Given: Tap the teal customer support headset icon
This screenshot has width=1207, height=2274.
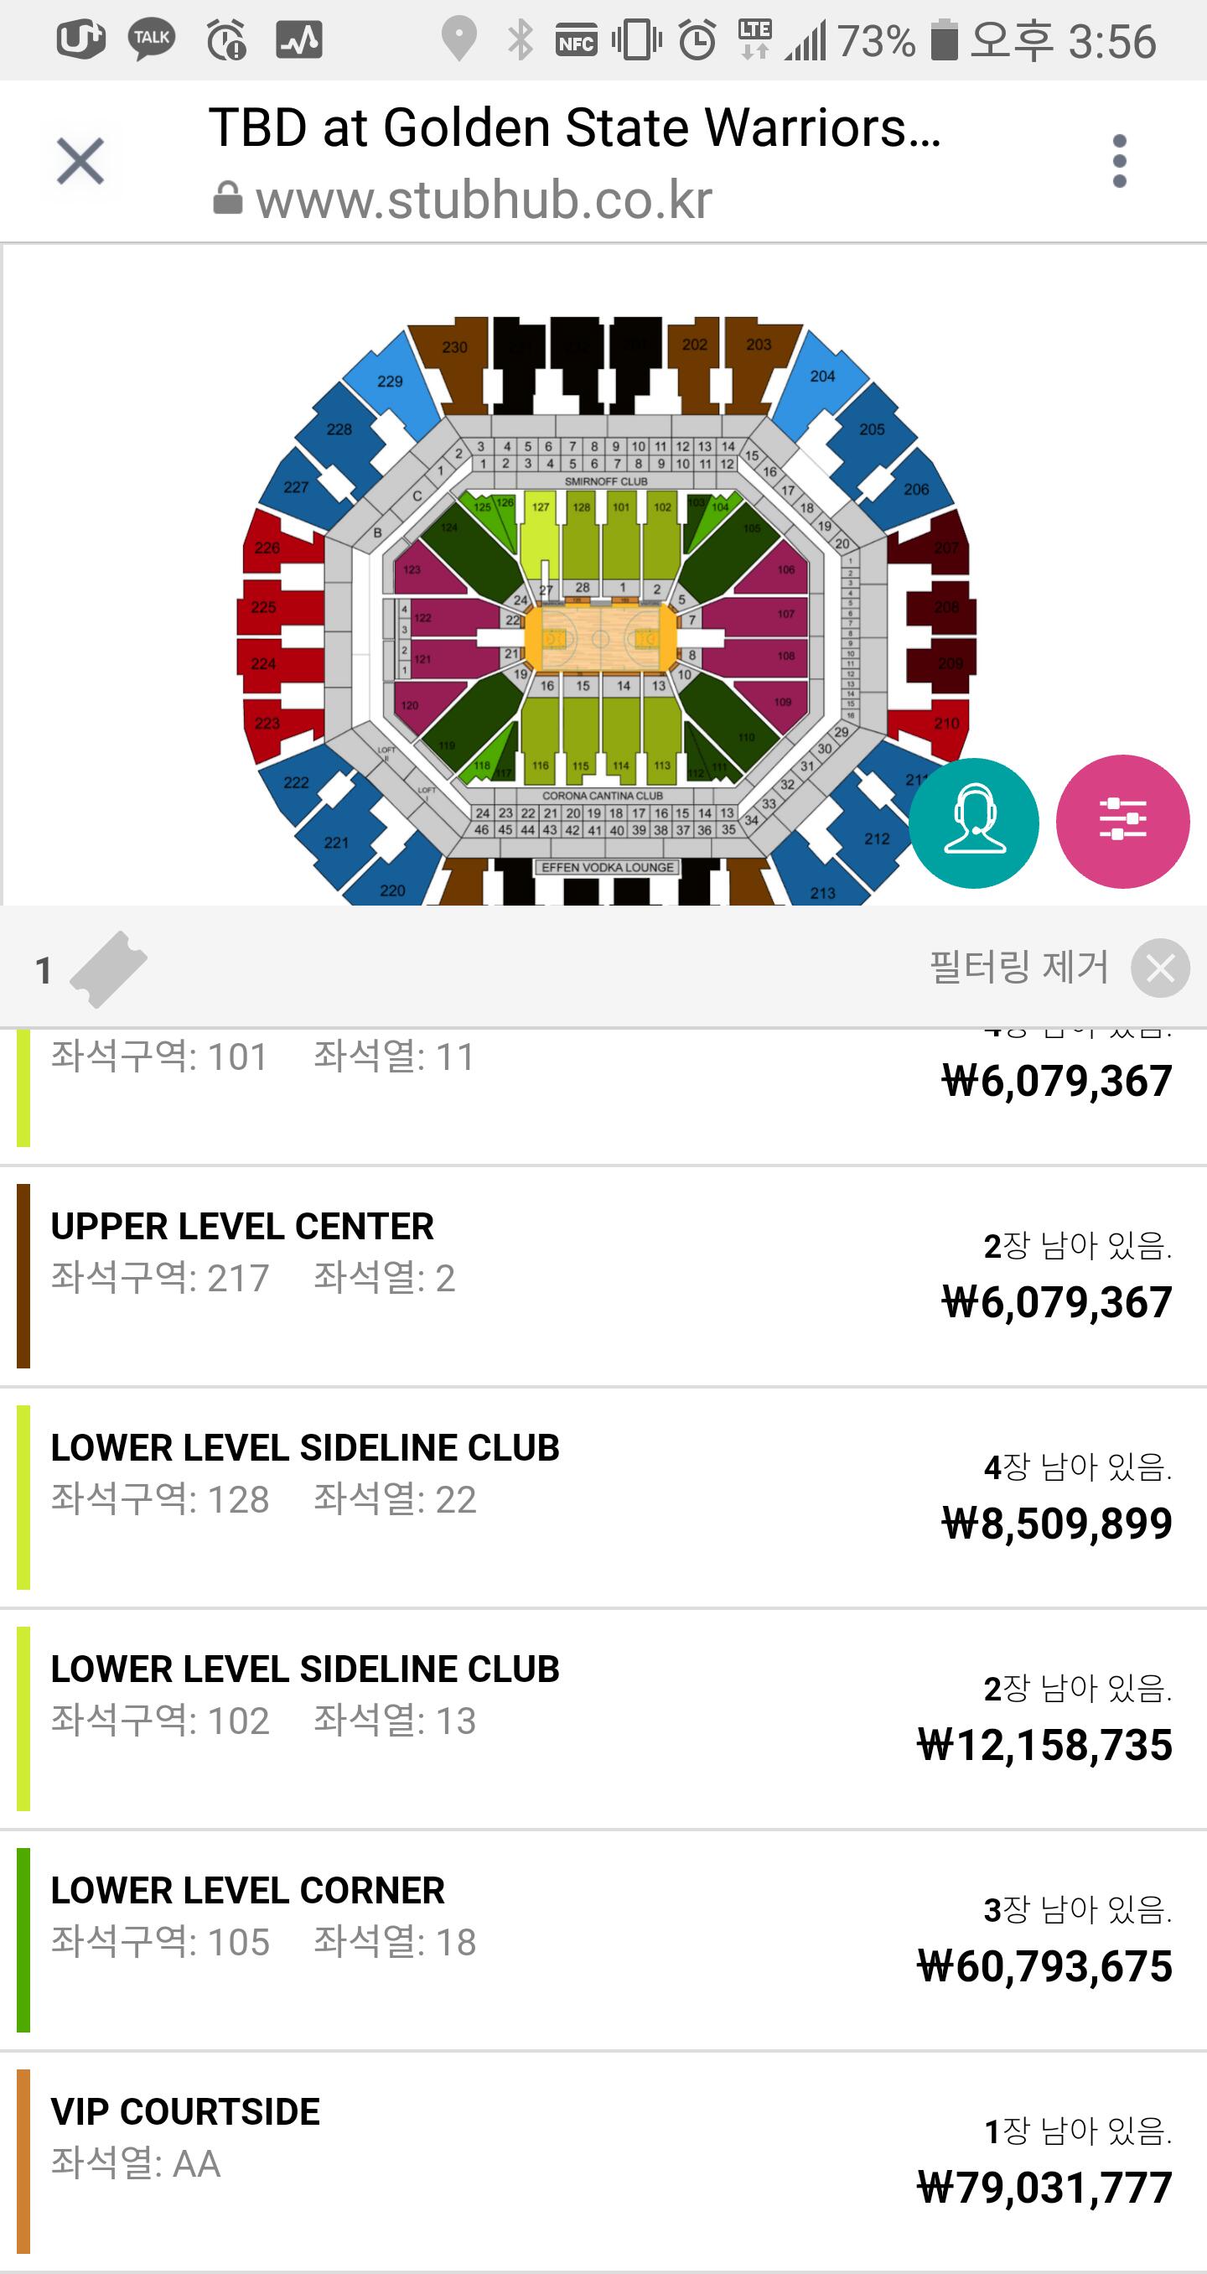Looking at the screenshot, I should coord(974,823).
